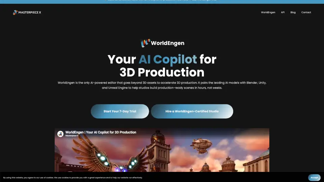Open the WorldEngen navigation link
Viewport: 324px width, 182px height.
pos(268,12)
